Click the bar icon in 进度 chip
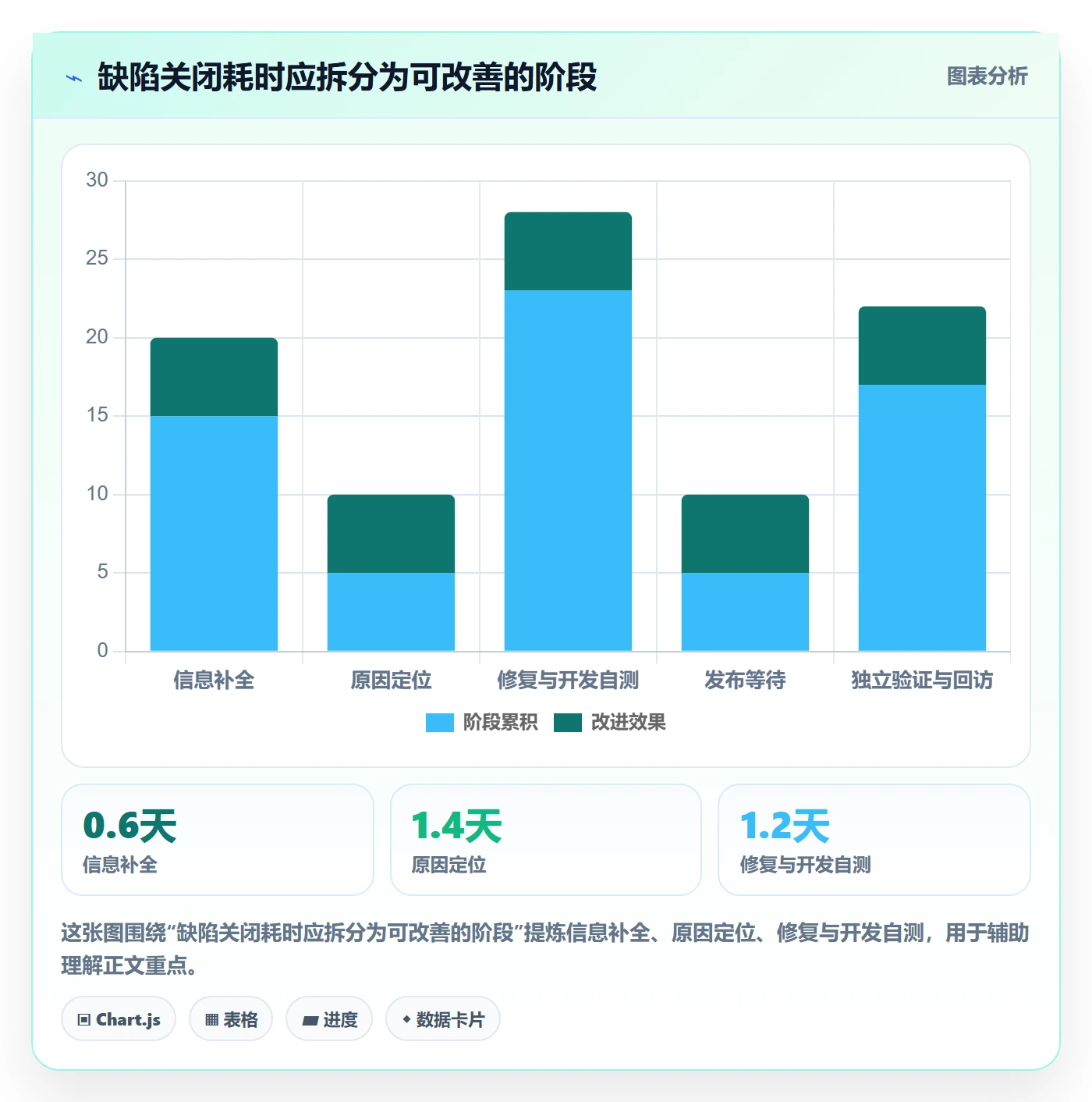The height and width of the screenshot is (1102, 1092). (310, 1020)
